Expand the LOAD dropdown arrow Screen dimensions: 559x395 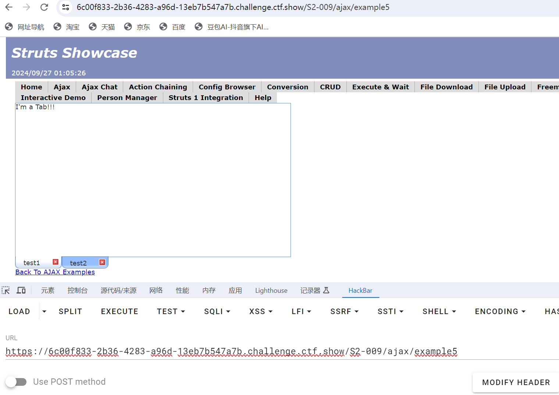pos(44,312)
